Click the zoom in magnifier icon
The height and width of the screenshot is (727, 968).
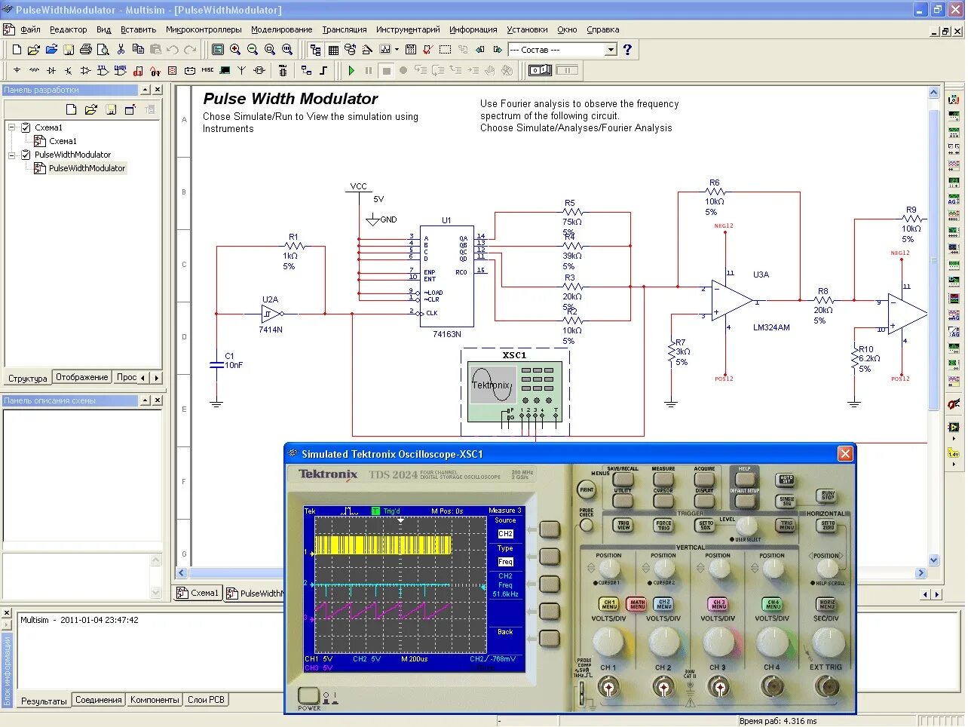(235, 50)
